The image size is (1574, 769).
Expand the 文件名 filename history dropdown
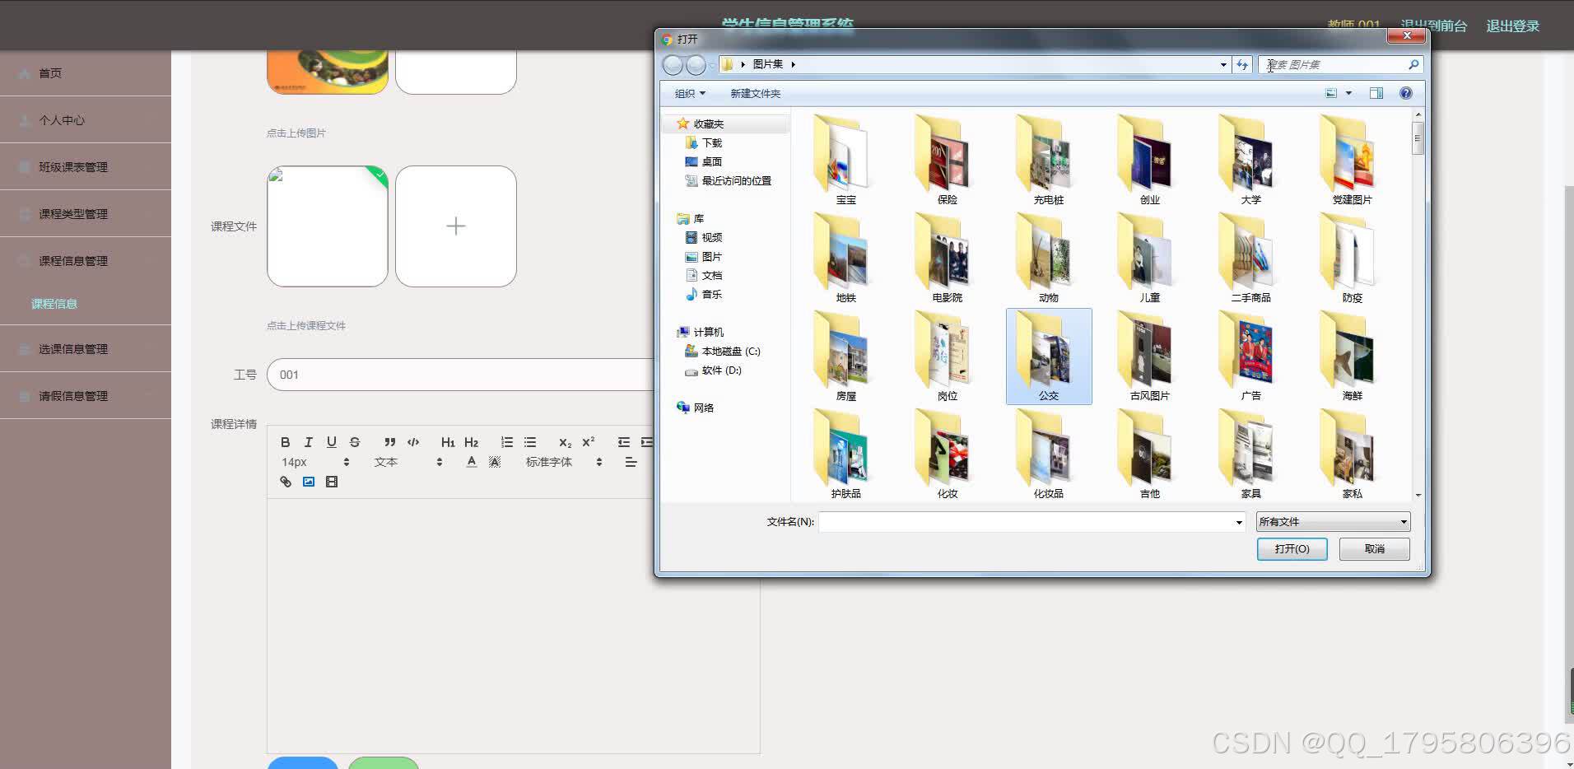click(x=1238, y=522)
